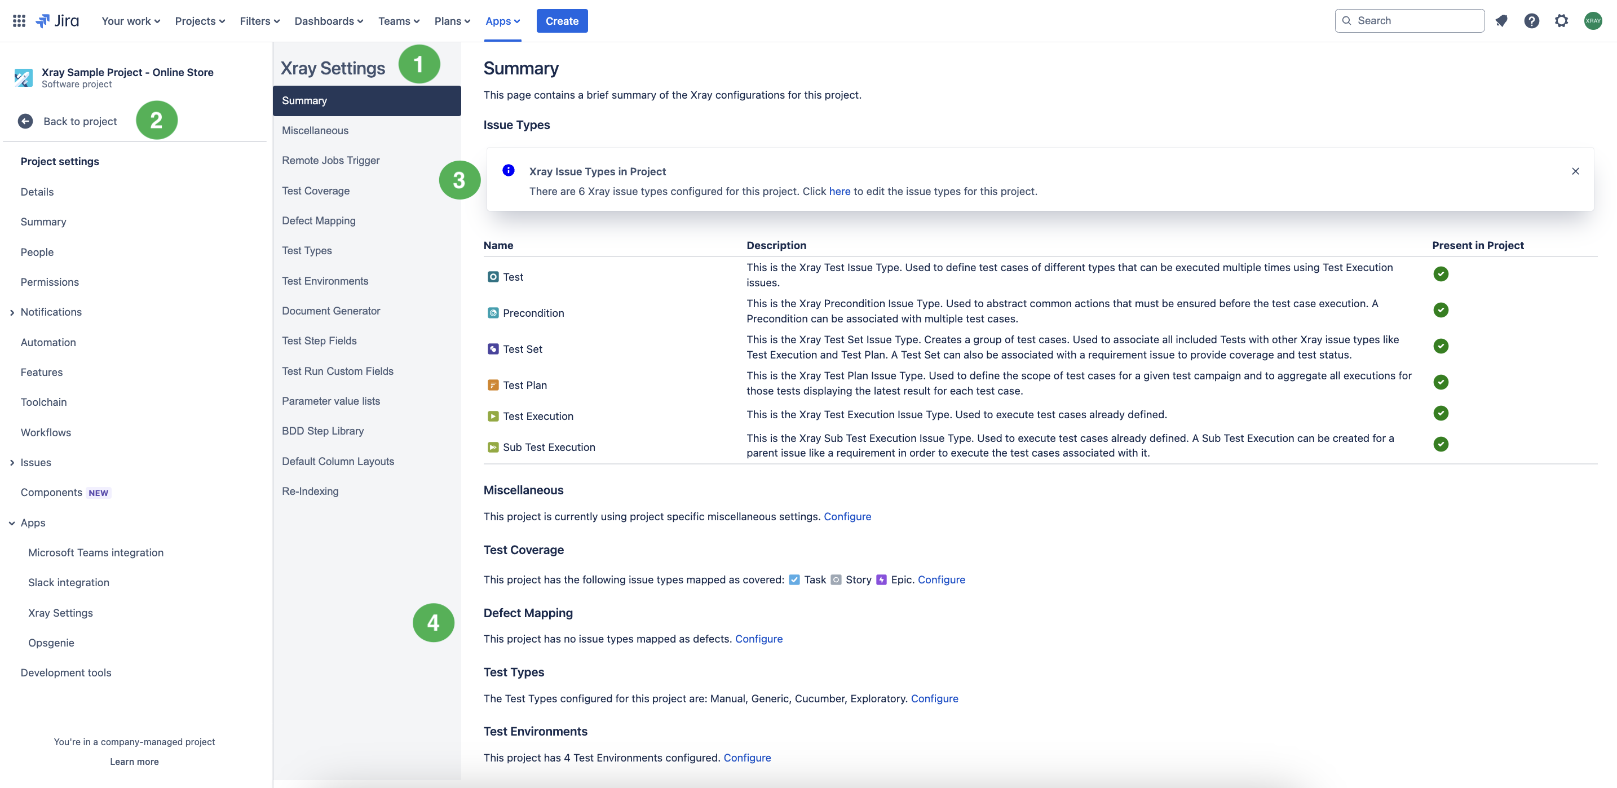Screen dimensions: 1617x788
Task: Open the Dashboards dropdown
Action: pyautogui.click(x=328, y=21)
